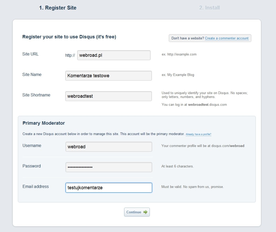276x232 pixels.
Task: Switch to the "2. Install" step
Action: pyautogui.click(x=209, y=8)
